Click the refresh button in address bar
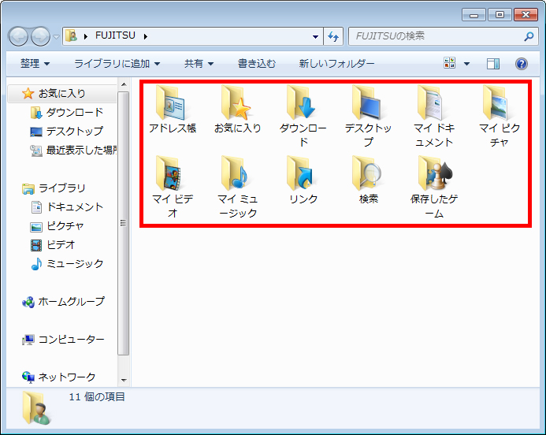Screen dimensions: 546x435 coord(333,36)
